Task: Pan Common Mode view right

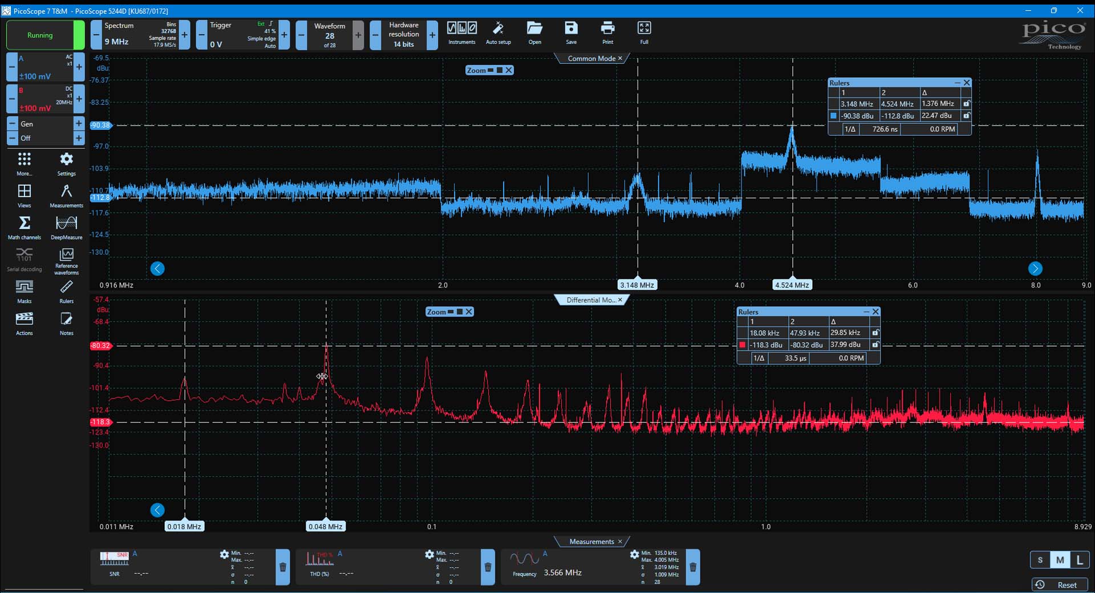Action: click(1035, 269)
